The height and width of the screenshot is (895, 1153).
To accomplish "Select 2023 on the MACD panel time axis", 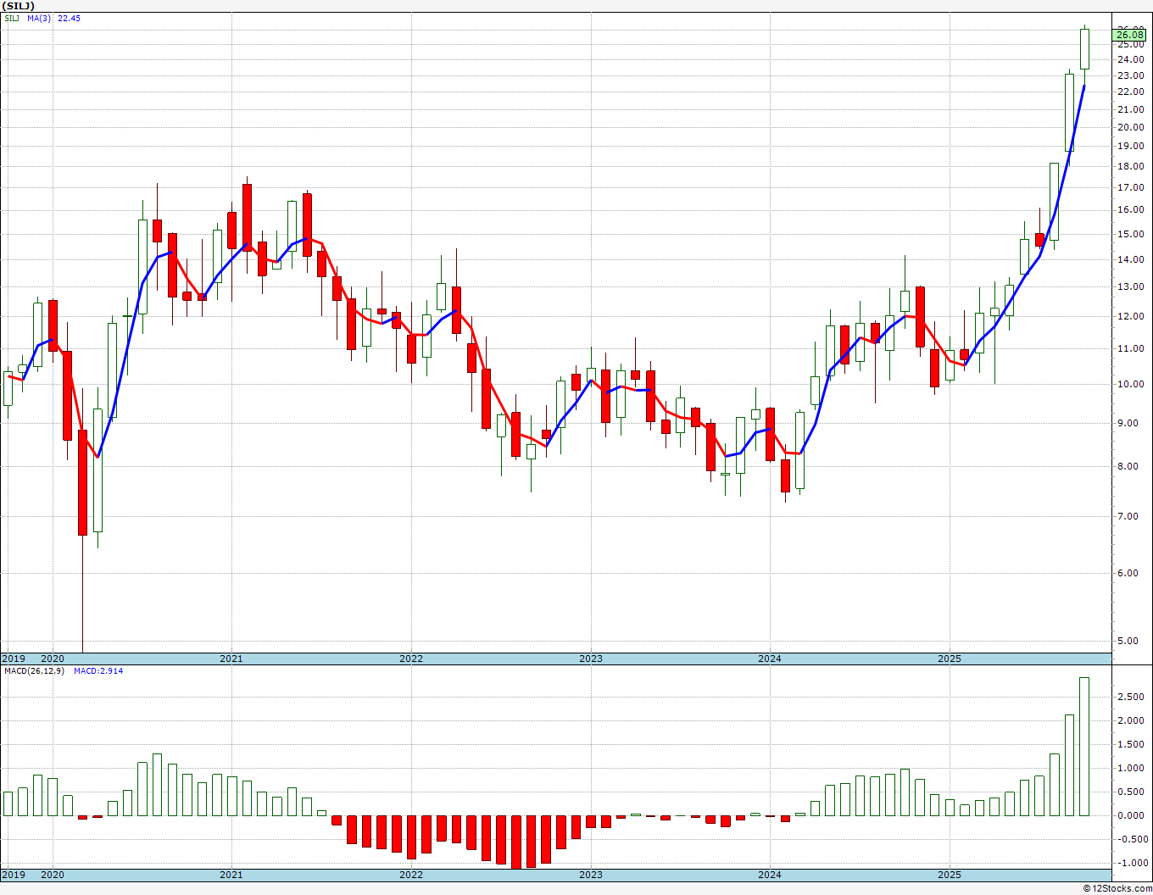I will (x=591, y=875).
